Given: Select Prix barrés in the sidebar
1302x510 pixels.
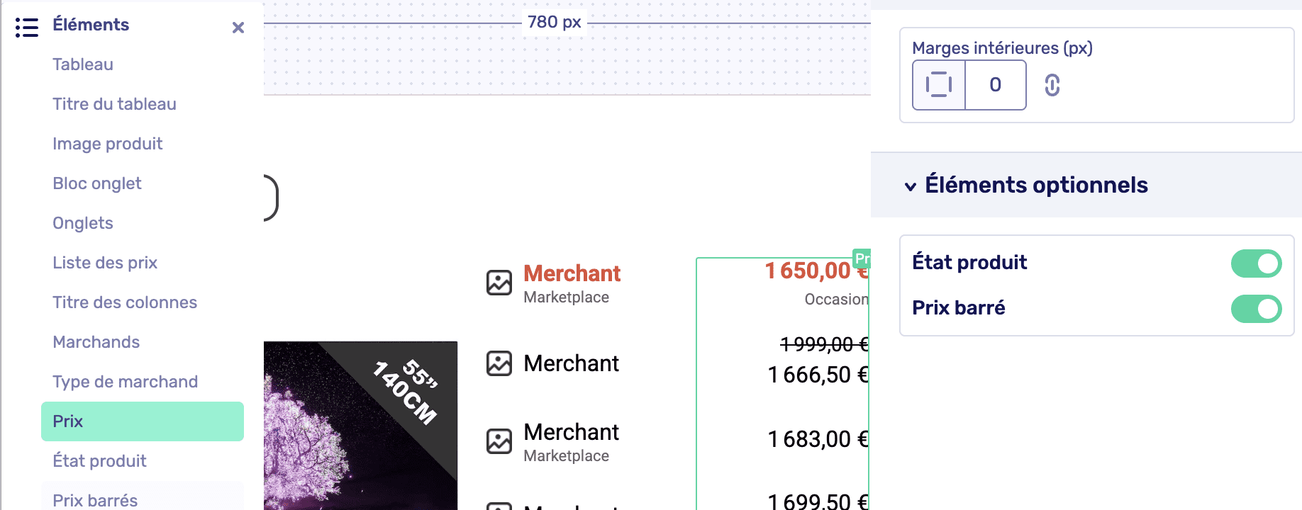Looking at the screenshot, I should click(94, 499).
